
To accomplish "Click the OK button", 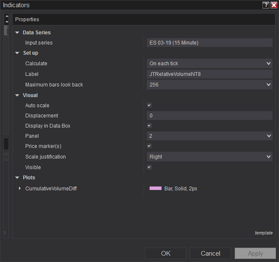I will [166, 253].
